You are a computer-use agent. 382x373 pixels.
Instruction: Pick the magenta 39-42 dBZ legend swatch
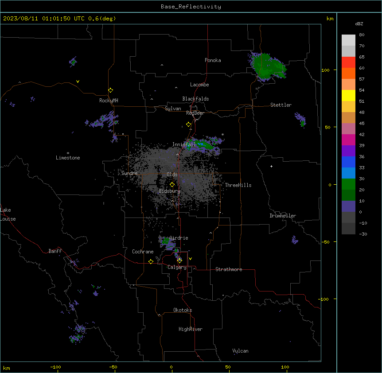click(x=348, y=140)
